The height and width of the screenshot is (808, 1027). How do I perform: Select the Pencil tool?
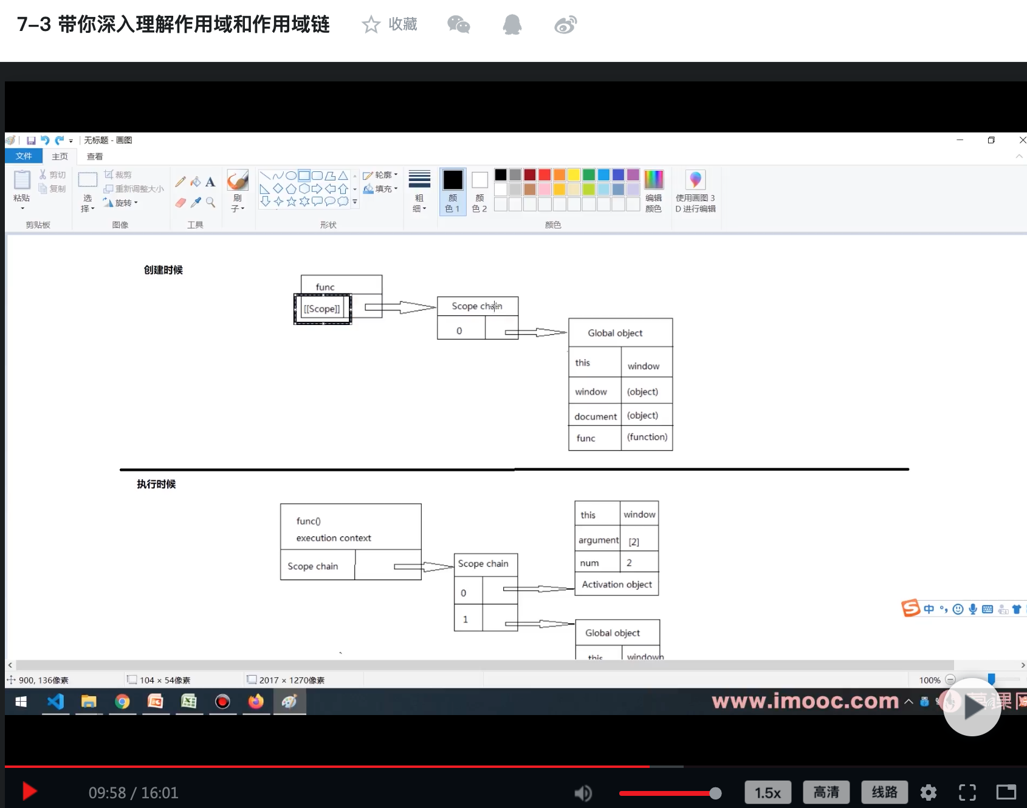tap(179, 181)
